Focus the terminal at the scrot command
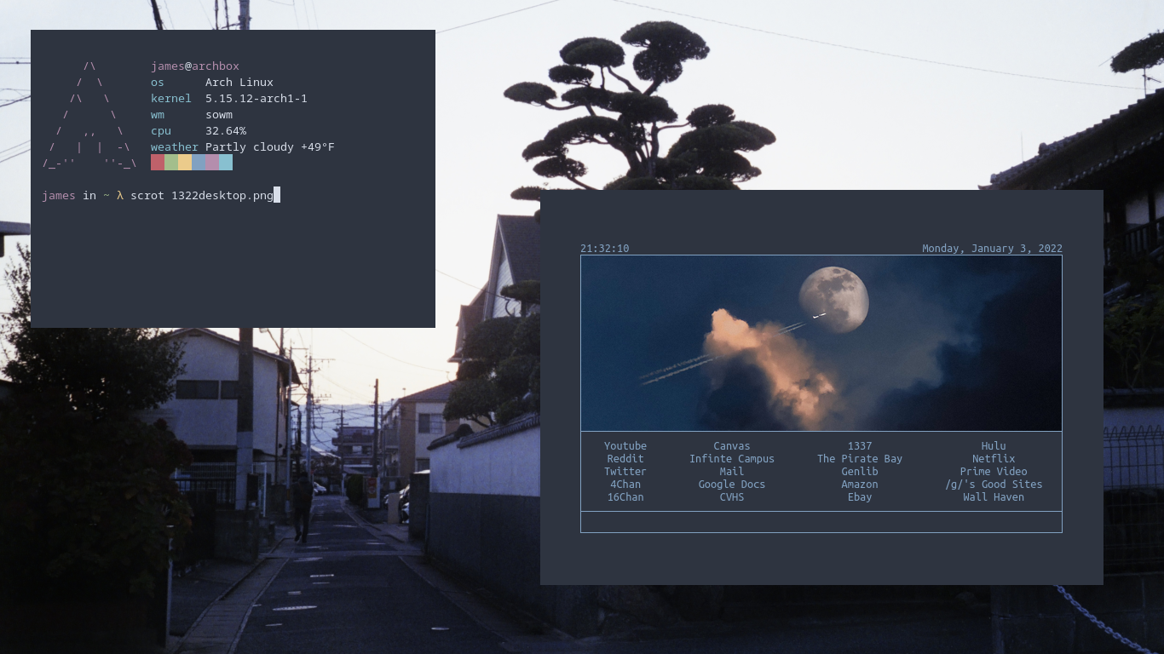The height and width of the screenshot is (654, 1164). 202,196
